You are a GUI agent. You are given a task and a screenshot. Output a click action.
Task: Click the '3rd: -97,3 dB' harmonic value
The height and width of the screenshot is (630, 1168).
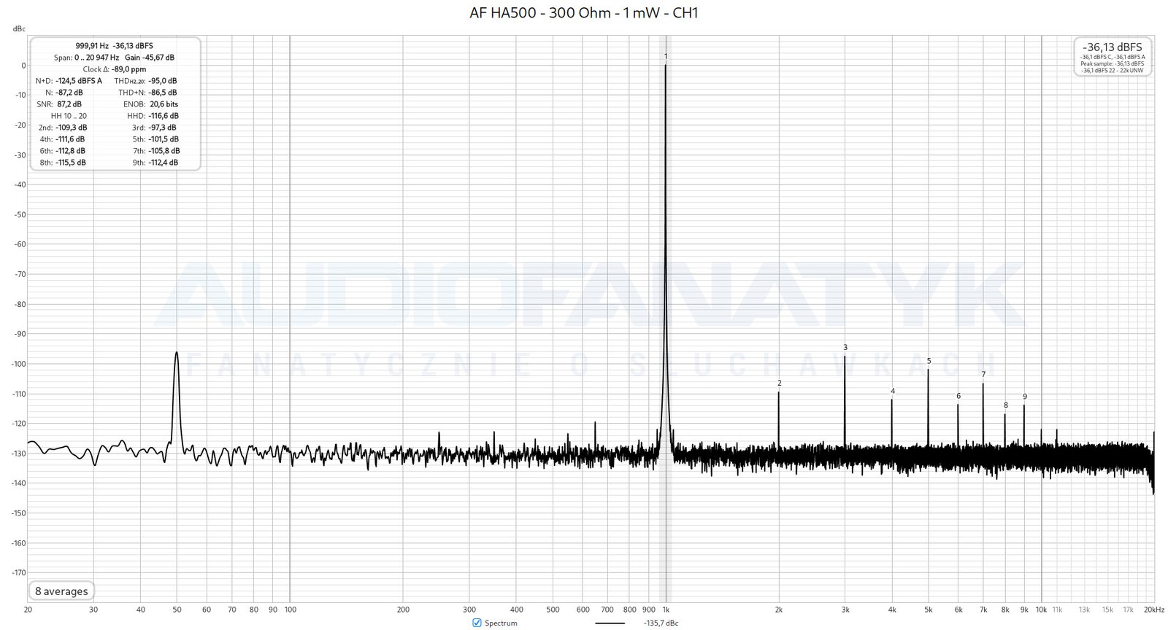(154, 128)
